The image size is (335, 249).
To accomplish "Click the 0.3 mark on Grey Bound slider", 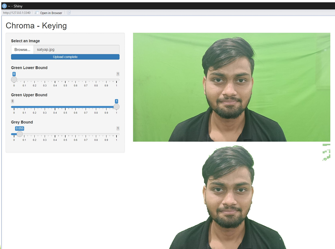I will 44,134.
